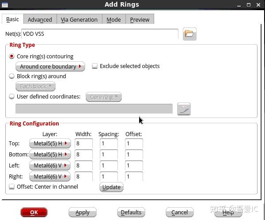The height and width of the screenshot is (220, 265).
Task: Click the Left Offset field
Action: tap(134, 165)
